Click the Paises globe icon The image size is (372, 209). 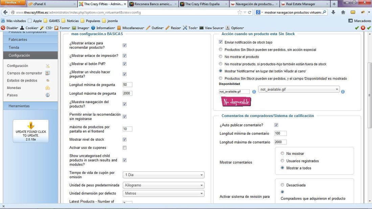[48, 95]
